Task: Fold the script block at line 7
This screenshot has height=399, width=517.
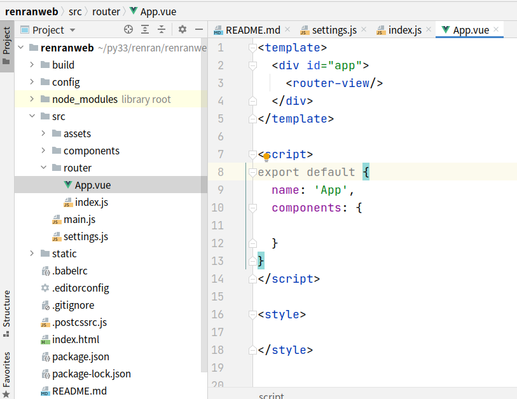Action: pyautogui.click(x=252, y=154)
